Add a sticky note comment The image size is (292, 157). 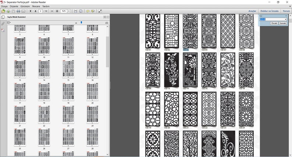pos(88,11)
